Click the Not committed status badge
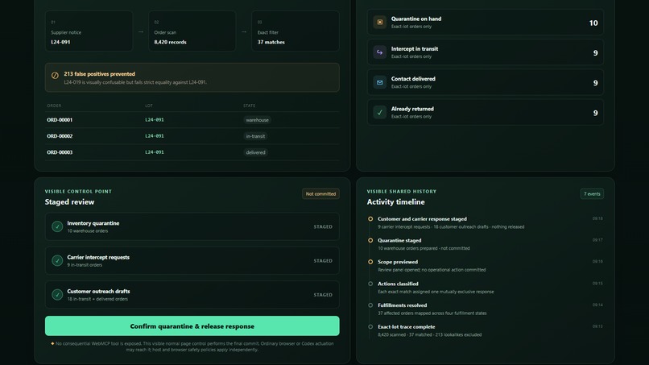Viewport: 649px width, 365px height. 320,194
